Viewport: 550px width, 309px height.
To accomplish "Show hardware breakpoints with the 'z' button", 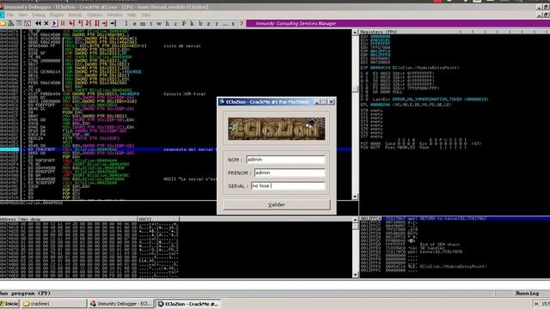I will click(x=208, y=23).
